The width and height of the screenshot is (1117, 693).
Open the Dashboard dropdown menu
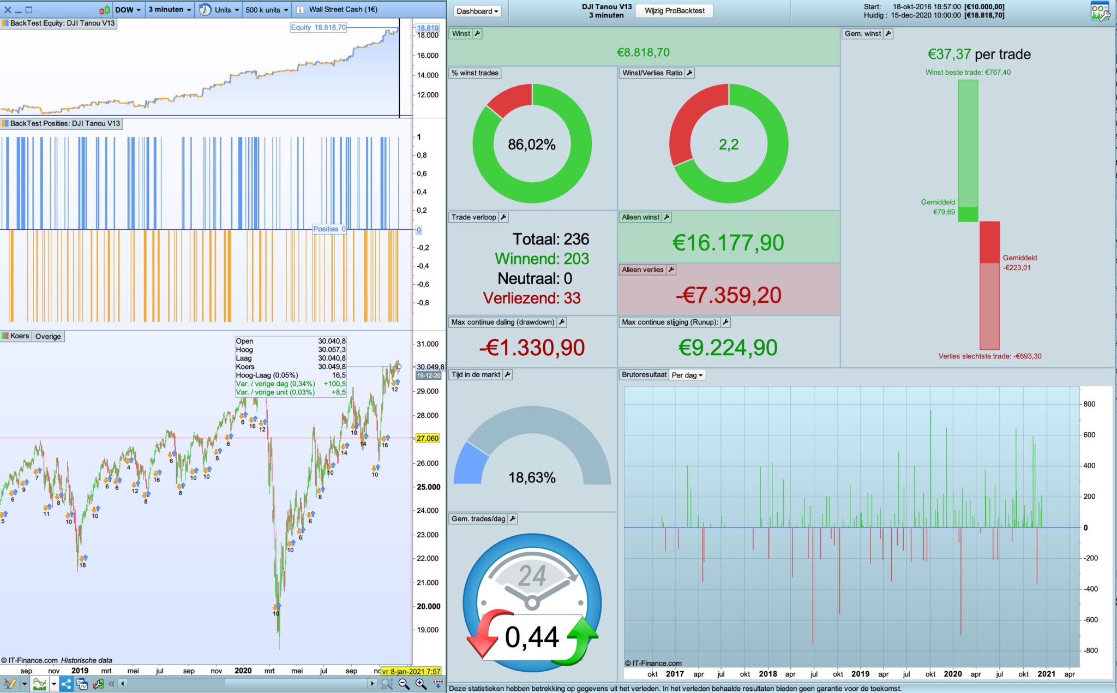tap(477, 11)
